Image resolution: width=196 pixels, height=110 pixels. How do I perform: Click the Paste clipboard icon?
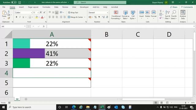[x=4, y=13]
